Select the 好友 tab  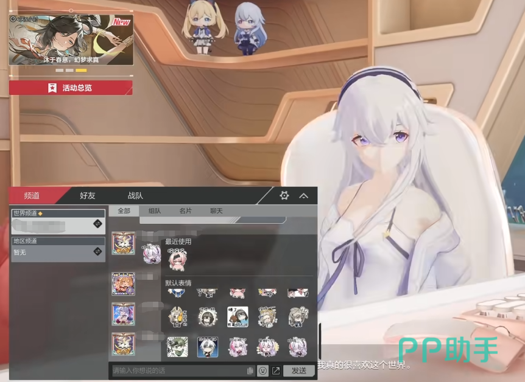pyautogui.click(x=88, y=196)
